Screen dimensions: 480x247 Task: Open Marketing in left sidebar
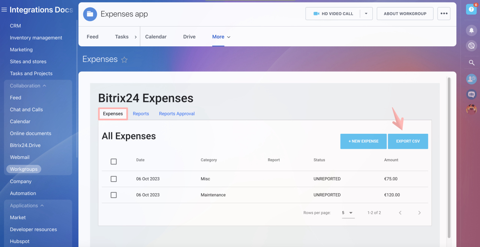tap(21, 50)
